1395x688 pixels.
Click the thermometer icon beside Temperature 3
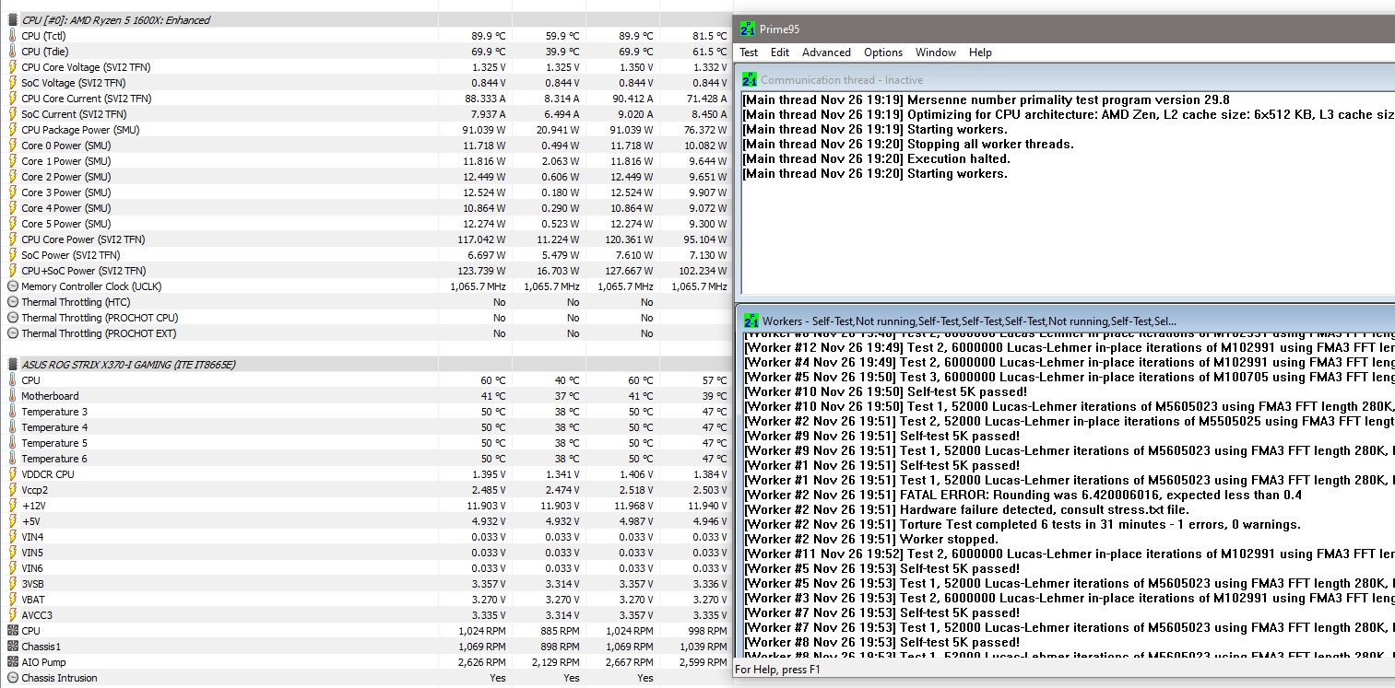12,411
